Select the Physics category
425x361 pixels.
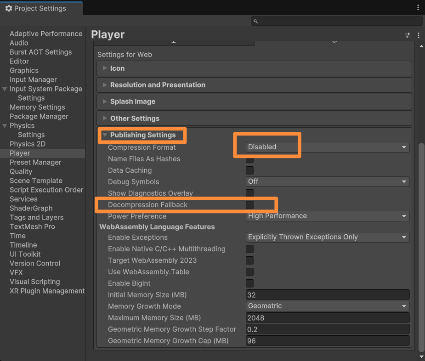coord(22,126)
